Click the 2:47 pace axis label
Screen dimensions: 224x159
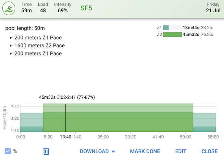click(x=15, y=106)
